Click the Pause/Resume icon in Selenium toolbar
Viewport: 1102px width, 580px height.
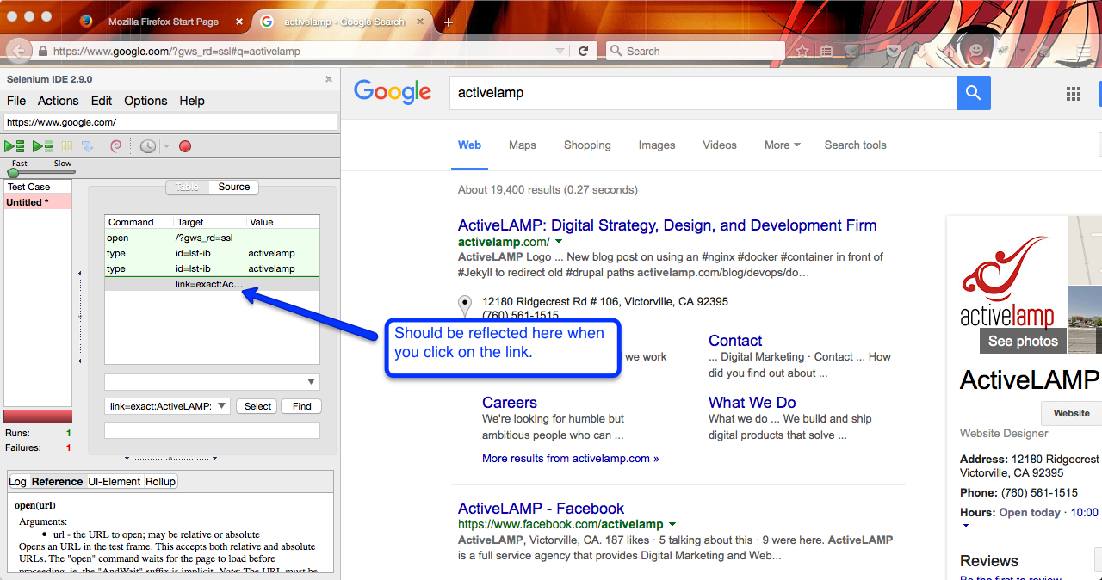[x=67, y=146]
